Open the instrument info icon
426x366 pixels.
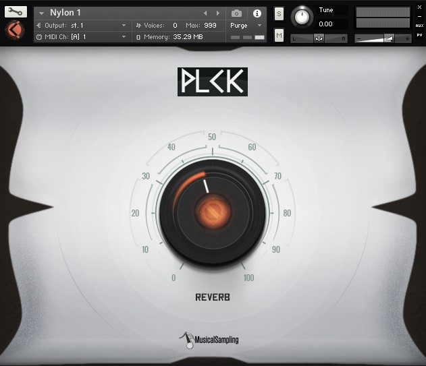[257, 13]
